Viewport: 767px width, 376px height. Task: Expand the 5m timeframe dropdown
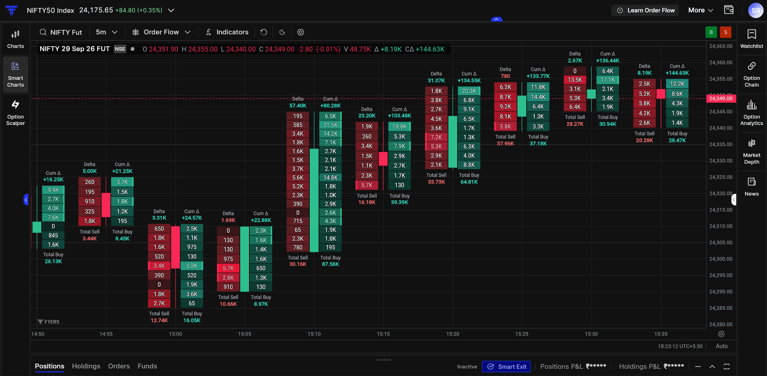click(107, 32)
